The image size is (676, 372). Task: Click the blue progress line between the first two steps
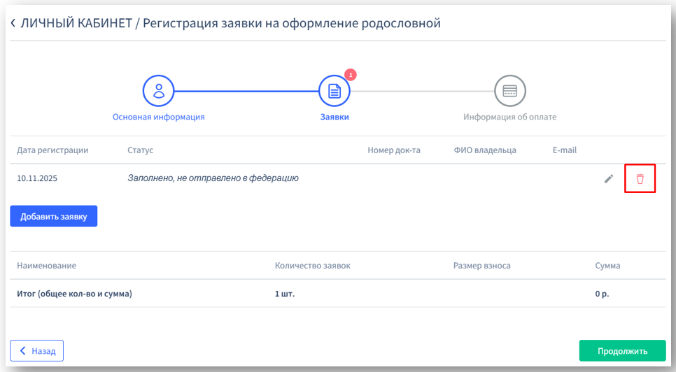(246, 91)
